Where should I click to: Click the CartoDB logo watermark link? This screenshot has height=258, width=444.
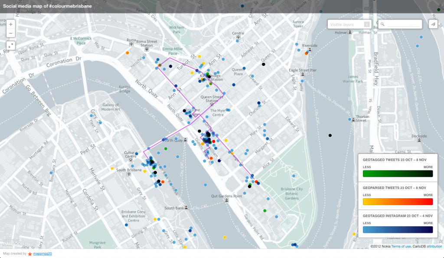point(13,243)
